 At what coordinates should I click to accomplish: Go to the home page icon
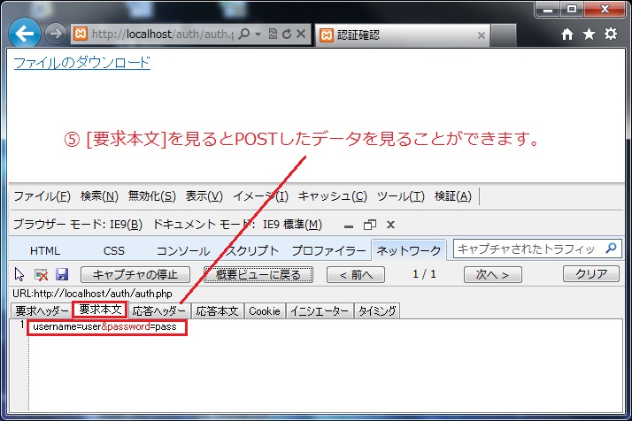pos(567,34)
